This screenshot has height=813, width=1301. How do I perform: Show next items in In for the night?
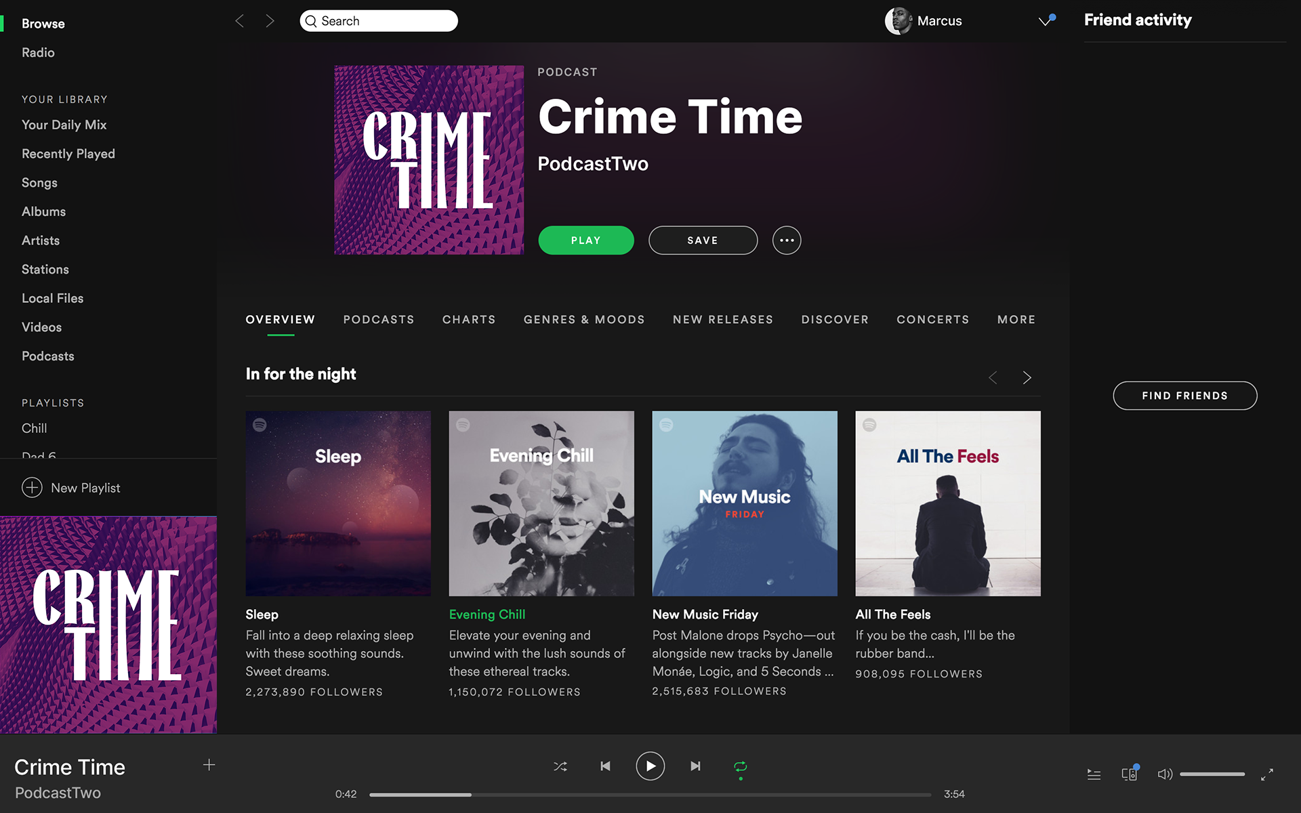pos(1027,377)
